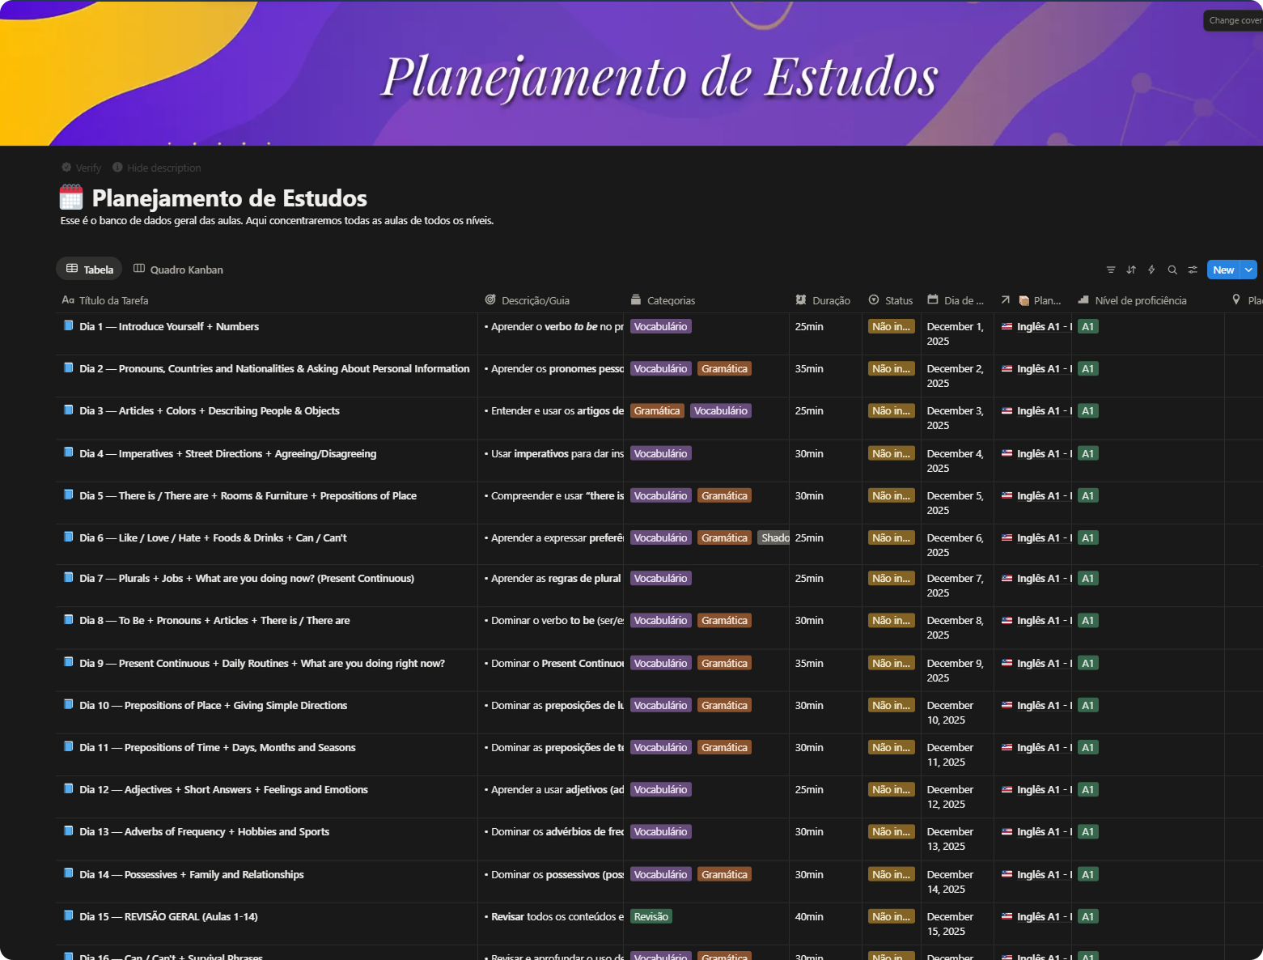This screenshot has width=1263, height=960.
Task: Open the view settings sliders icon
Action: point(1193,270)
